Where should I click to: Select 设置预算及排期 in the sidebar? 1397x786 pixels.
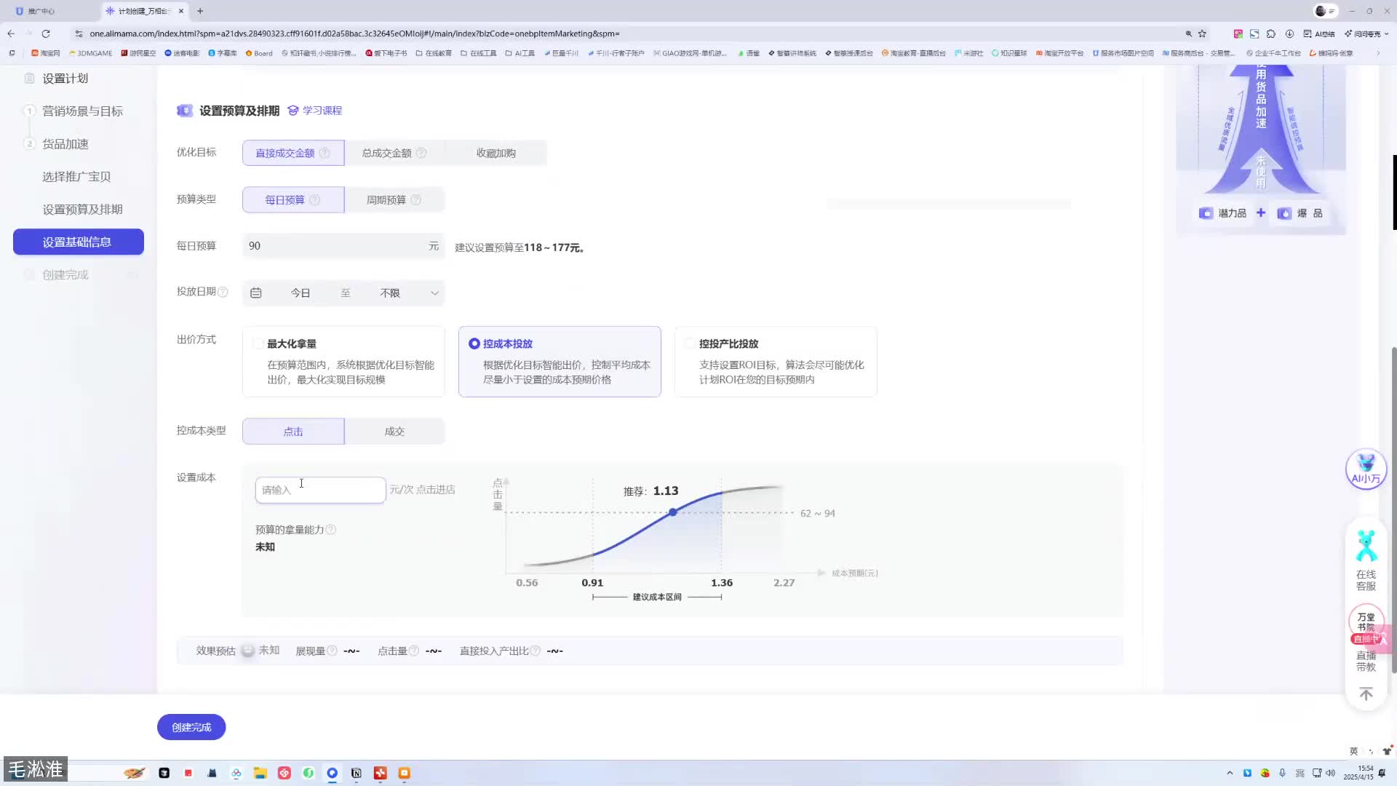83,209
